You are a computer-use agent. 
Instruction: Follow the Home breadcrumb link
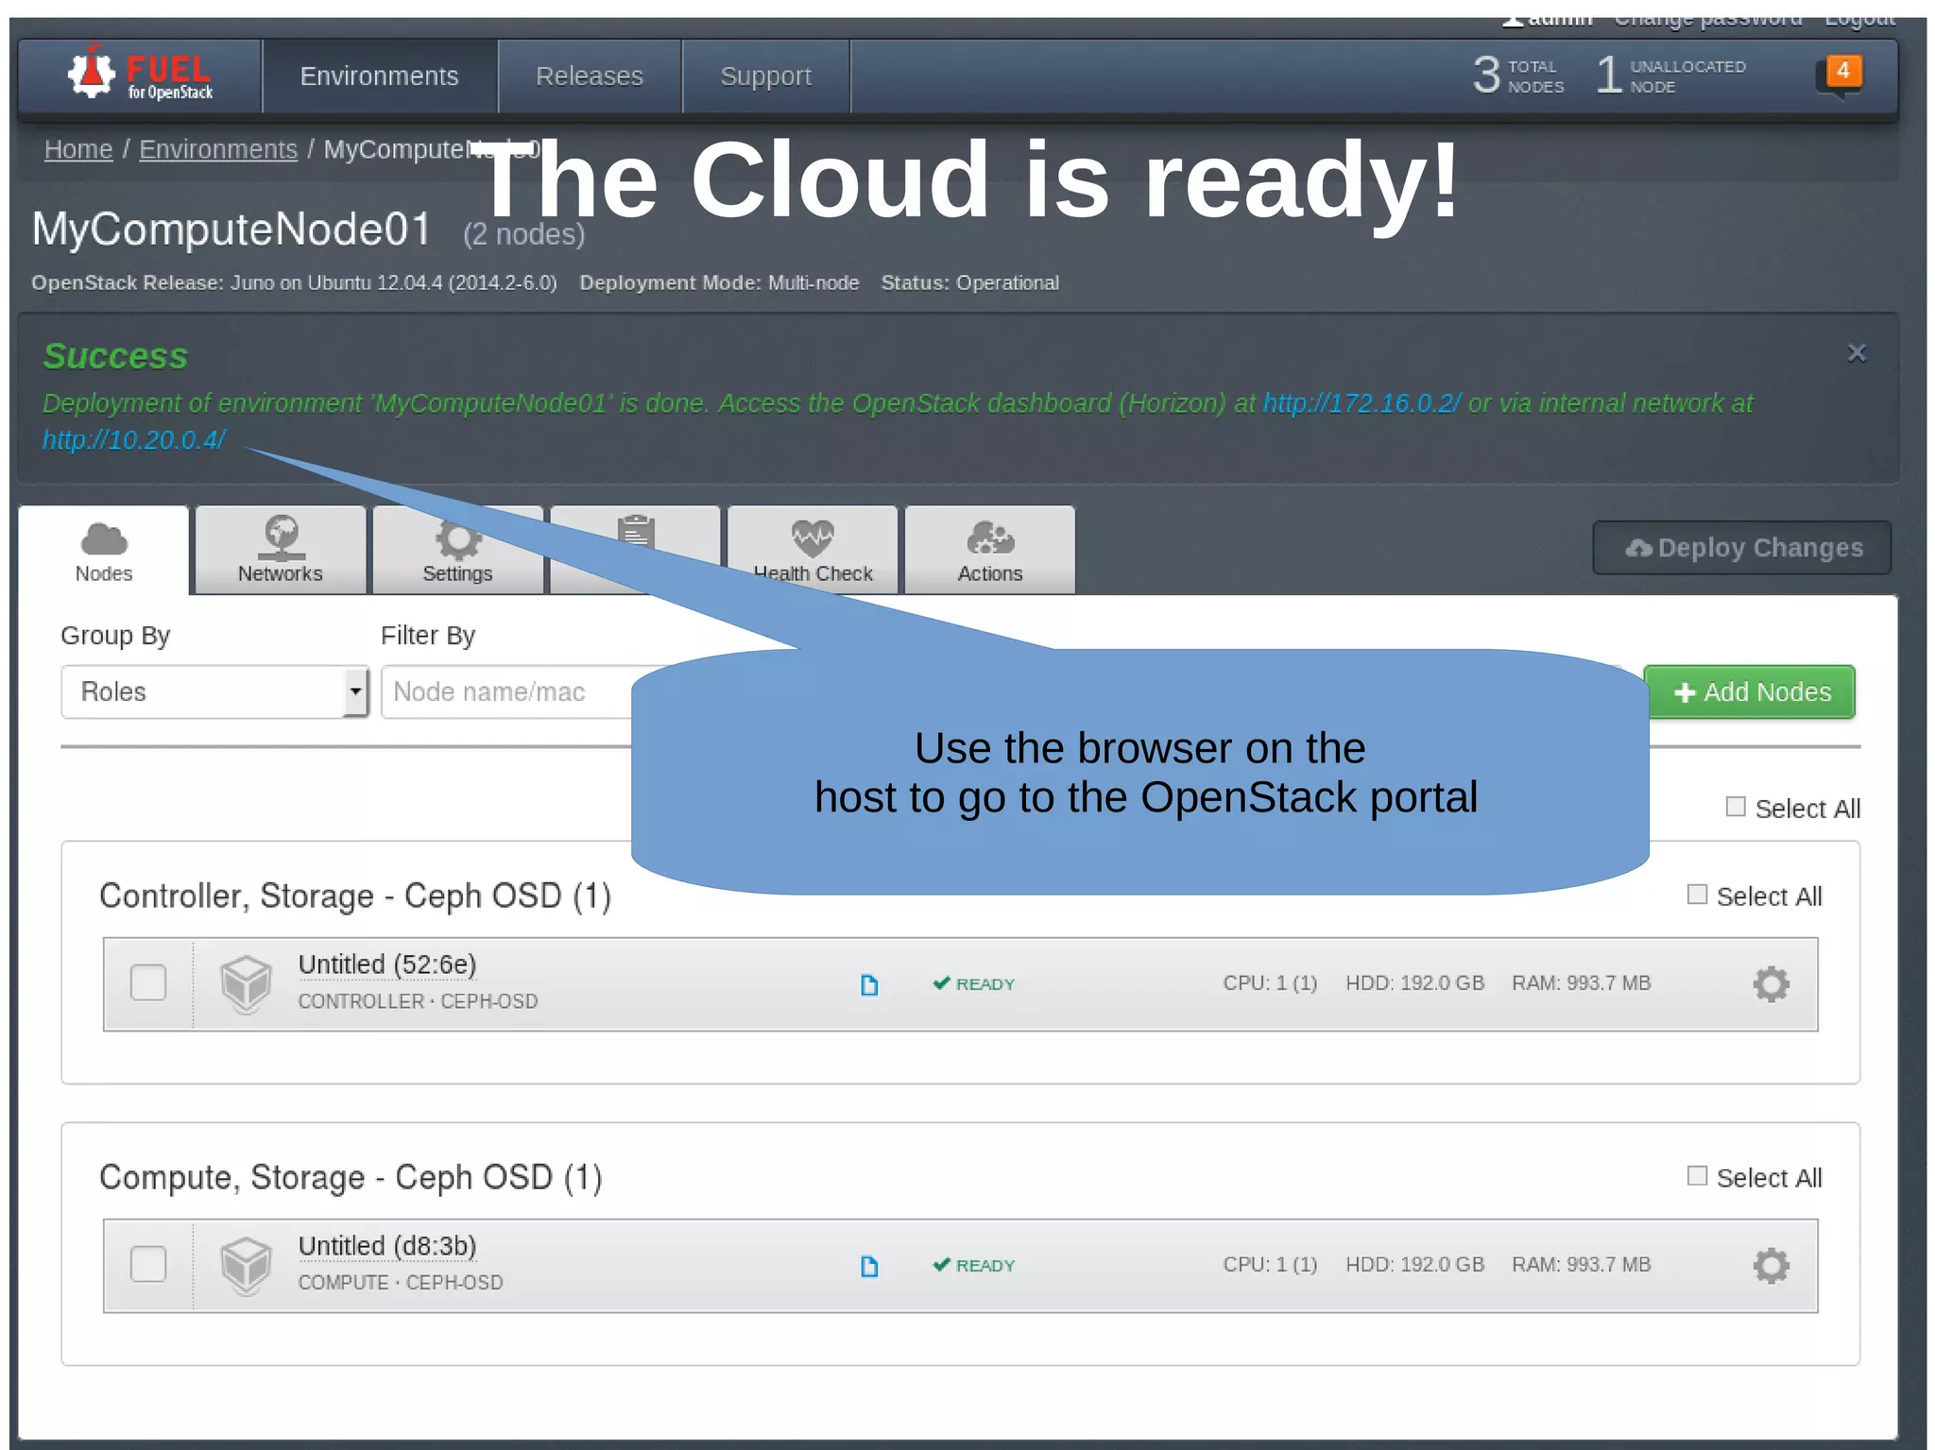point(78,149)
